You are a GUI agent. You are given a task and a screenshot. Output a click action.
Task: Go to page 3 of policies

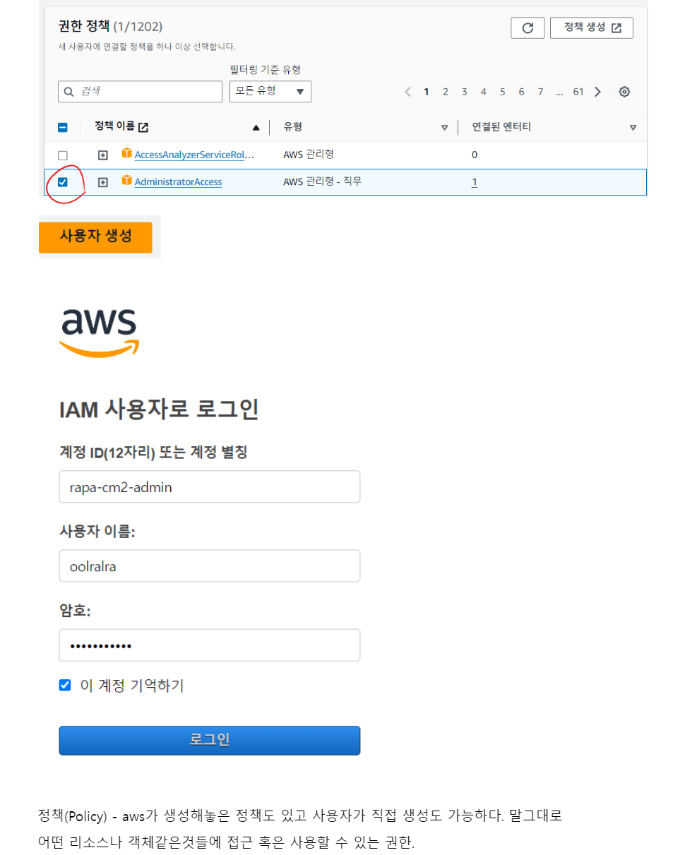pyautogui.click(x=465, y=92)
